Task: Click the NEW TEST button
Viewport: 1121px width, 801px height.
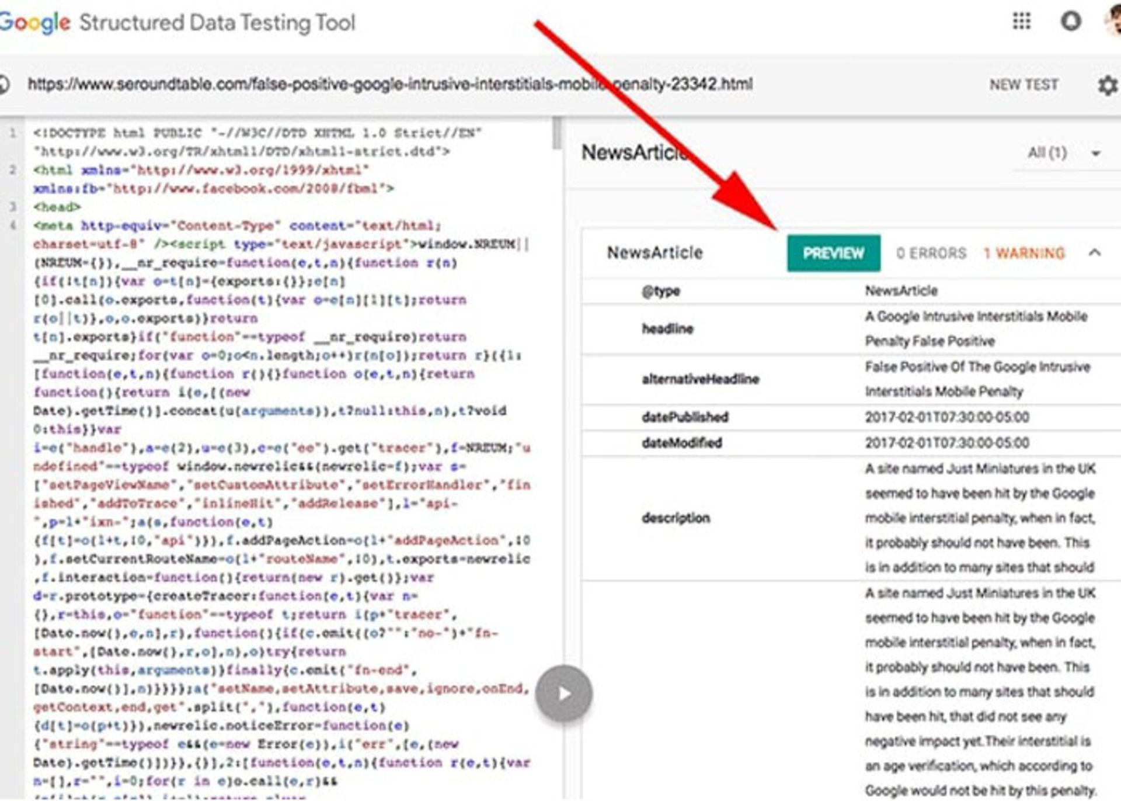Action: (1023, 85)
